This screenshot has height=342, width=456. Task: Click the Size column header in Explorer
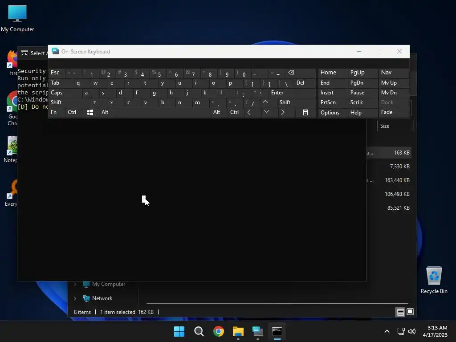coord(395,126)
